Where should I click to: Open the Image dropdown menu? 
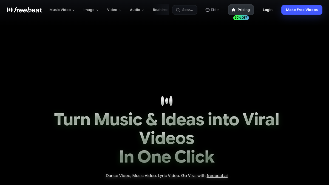pyautogui.click(x=91, y=10)
